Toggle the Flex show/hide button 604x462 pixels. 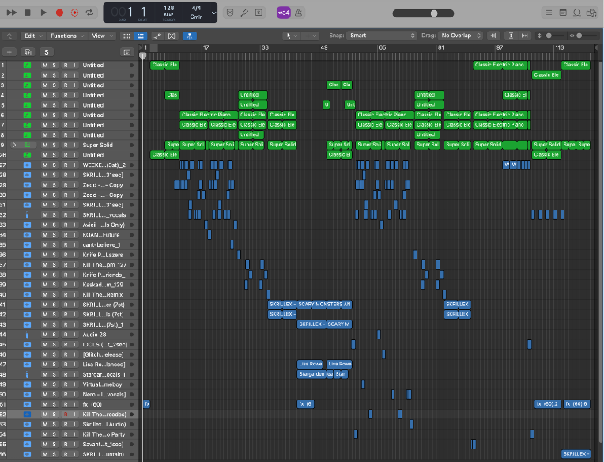[172, 36]
